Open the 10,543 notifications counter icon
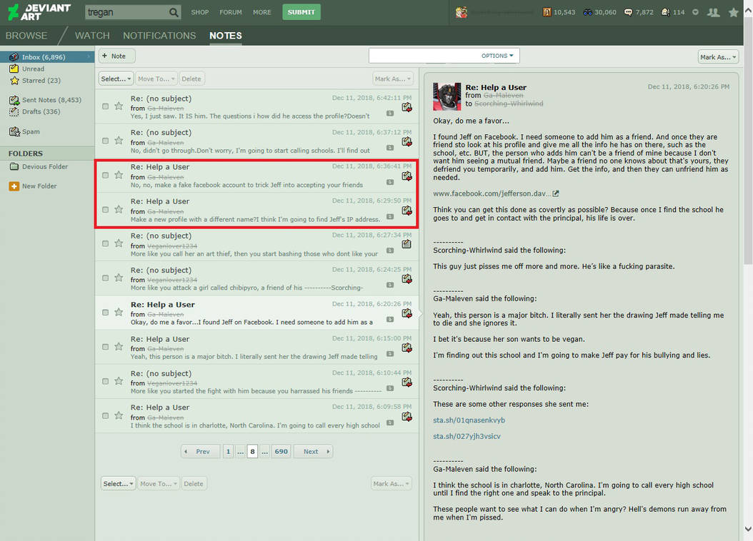This screenshot has width=753, height=541. pyautogui.click(x=547, y=12)
